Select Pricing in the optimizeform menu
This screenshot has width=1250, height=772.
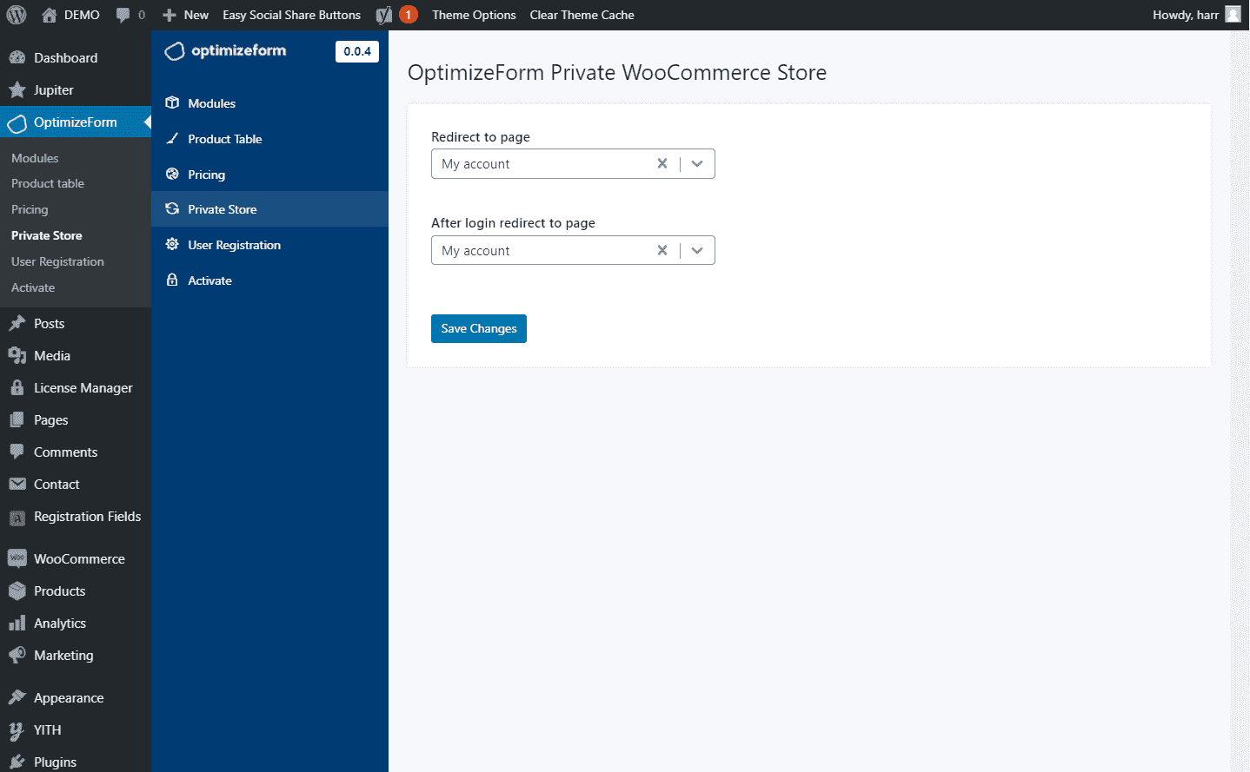tap(206, 175)
